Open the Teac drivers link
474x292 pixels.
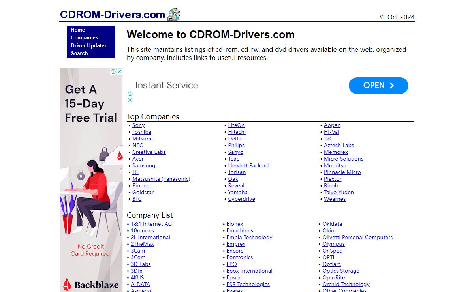(x=233, y=159)
